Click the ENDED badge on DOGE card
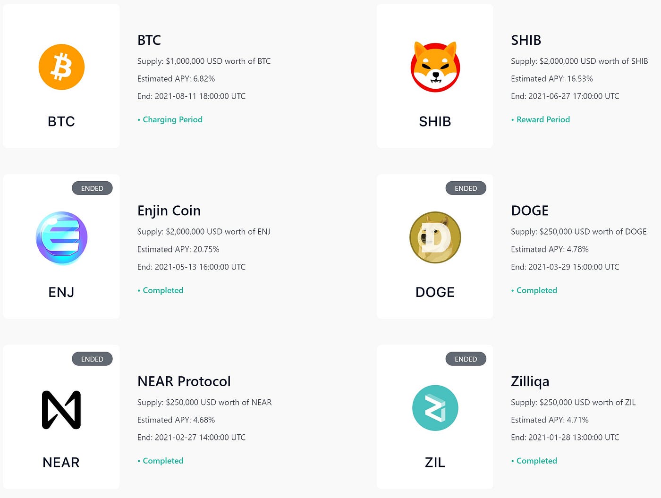Image resolution: width=661 pixels, height=498 pixels. point(466,188)
